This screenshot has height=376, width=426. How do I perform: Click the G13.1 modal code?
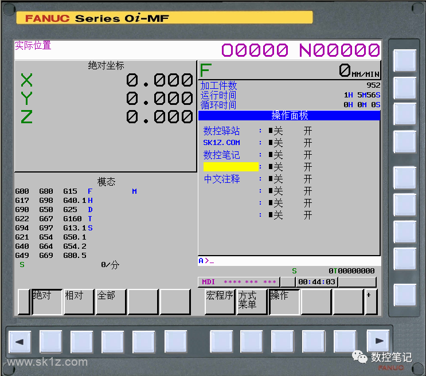pos(75,228)
